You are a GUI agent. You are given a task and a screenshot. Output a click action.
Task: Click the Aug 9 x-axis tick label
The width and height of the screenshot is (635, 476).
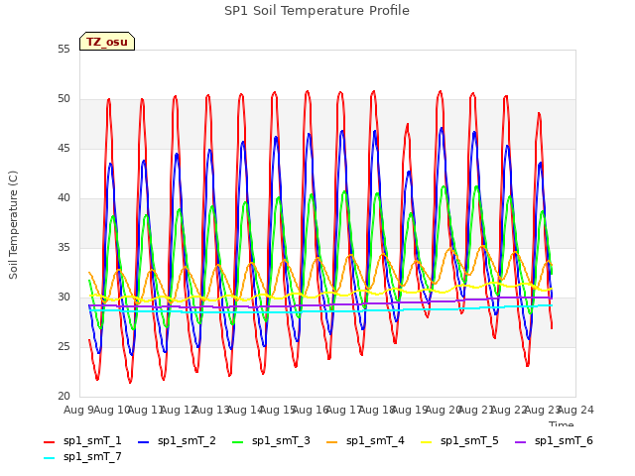[78, 411]
